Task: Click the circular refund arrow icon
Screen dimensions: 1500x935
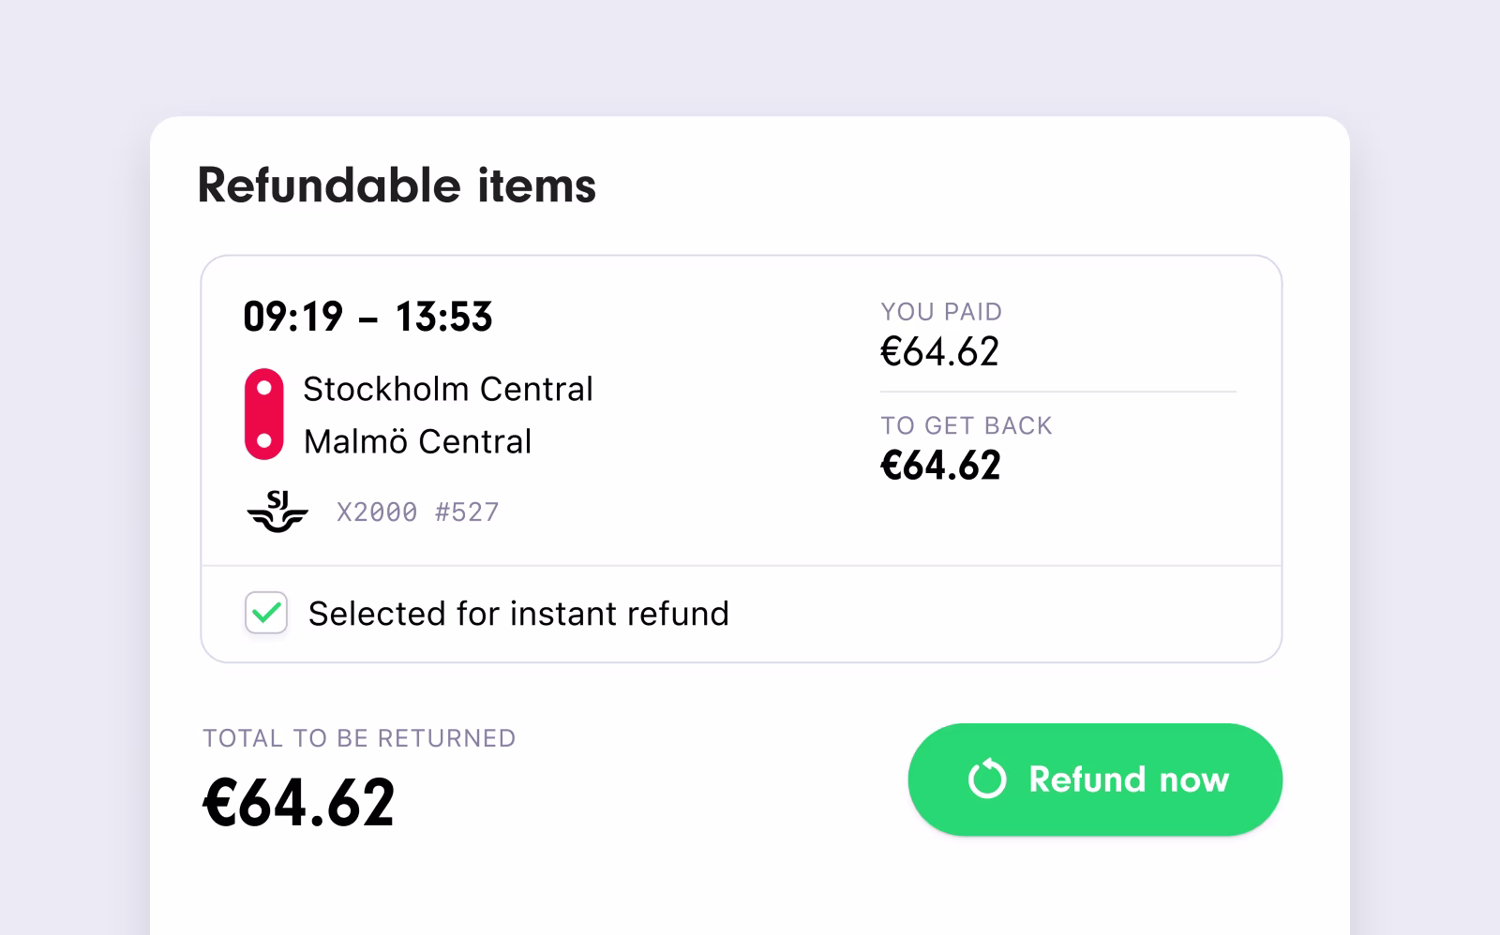Action: click(986, 779)
